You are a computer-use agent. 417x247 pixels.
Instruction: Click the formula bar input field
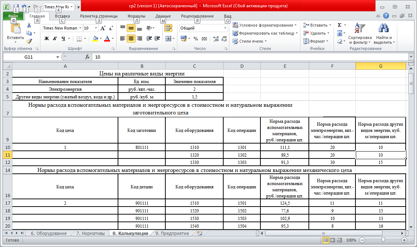coord(250,57)
